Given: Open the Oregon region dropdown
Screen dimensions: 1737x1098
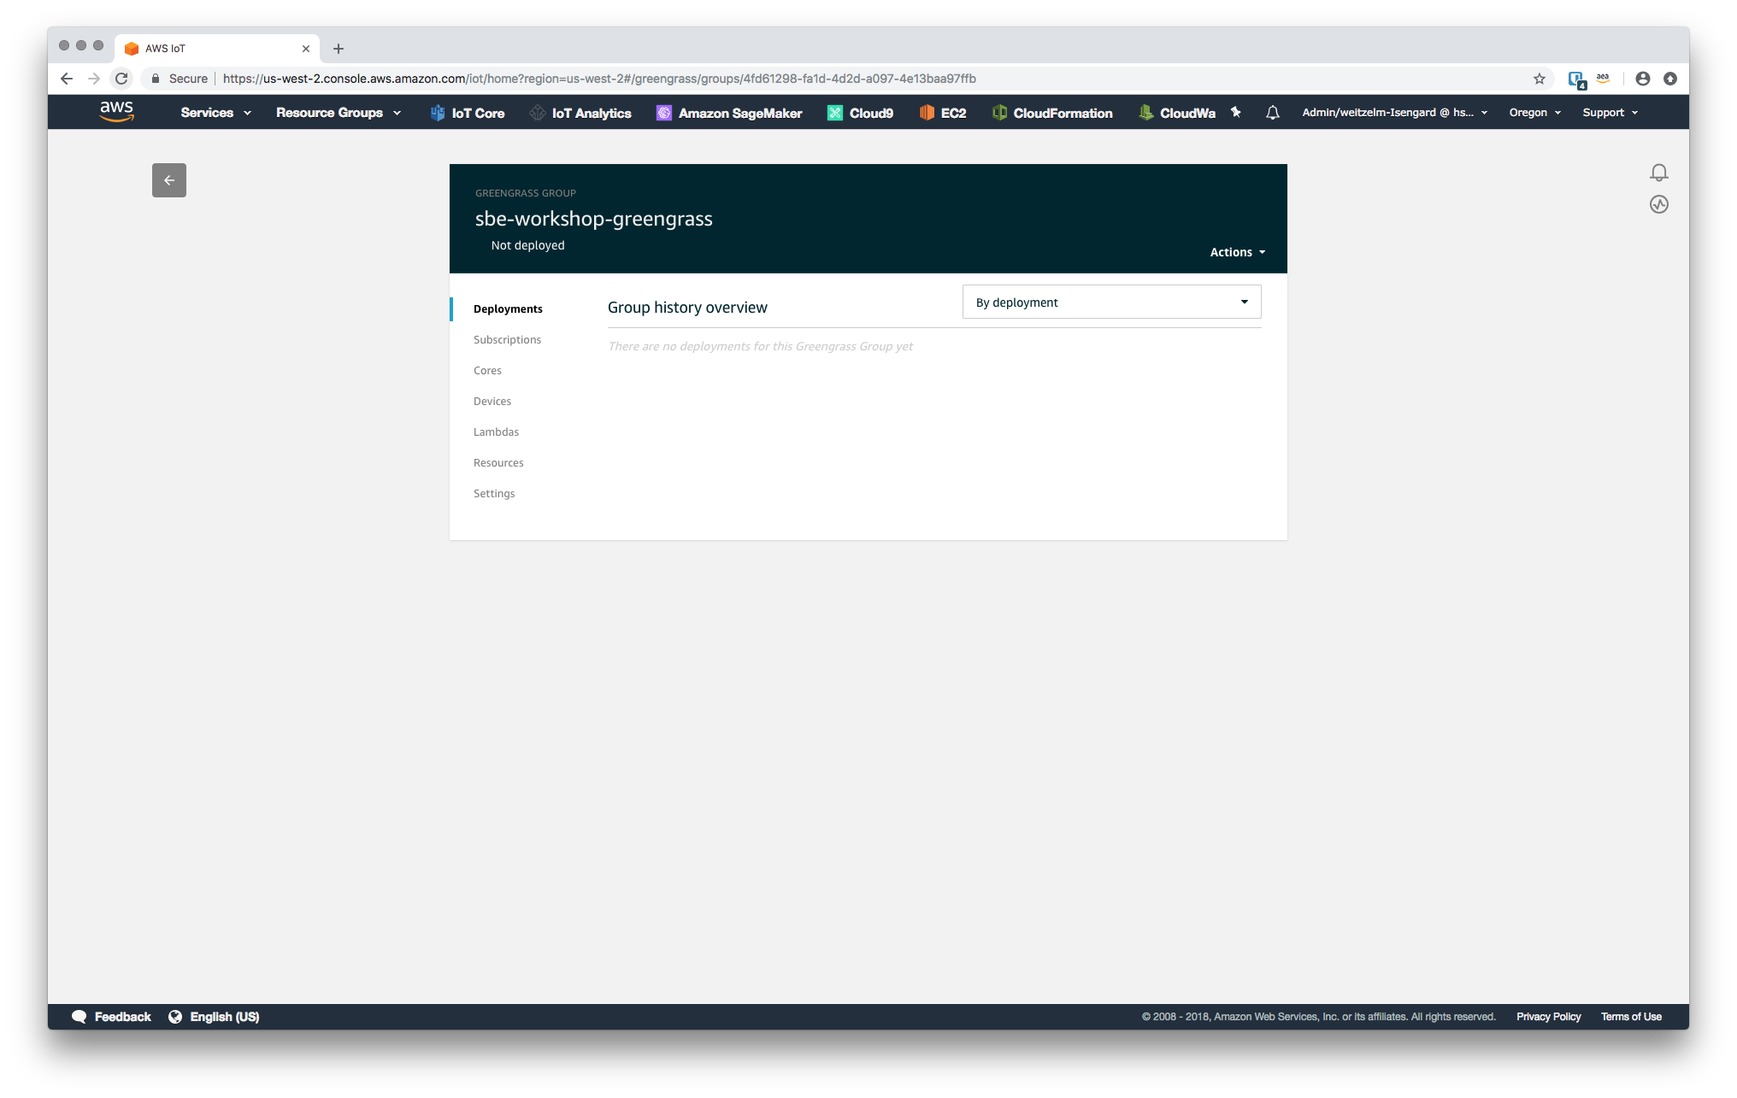Looking at the screenshot, I should tap(1535, 113).
